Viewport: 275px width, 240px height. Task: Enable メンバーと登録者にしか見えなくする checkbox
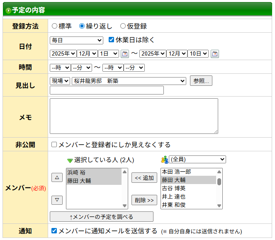[x=54, y=145]
